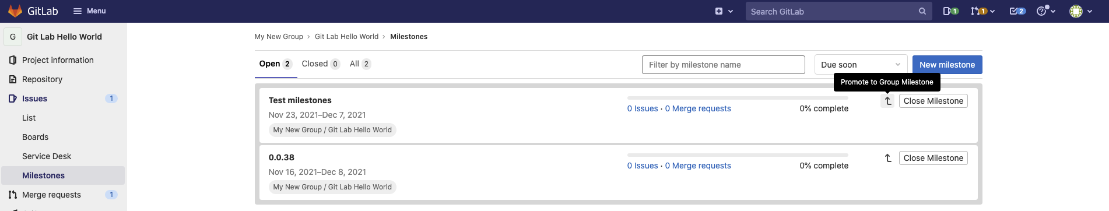The image size is (1109, 211).
Task: Promote 0.0.38 milestone to group milestone
Action: [887, 158]
